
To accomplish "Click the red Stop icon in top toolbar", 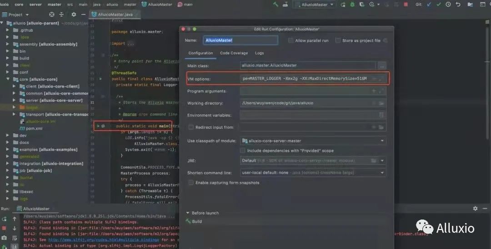I will 406,5.
